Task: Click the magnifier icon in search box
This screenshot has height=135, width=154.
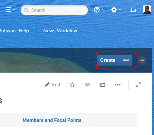Action: tap(26, 10)
